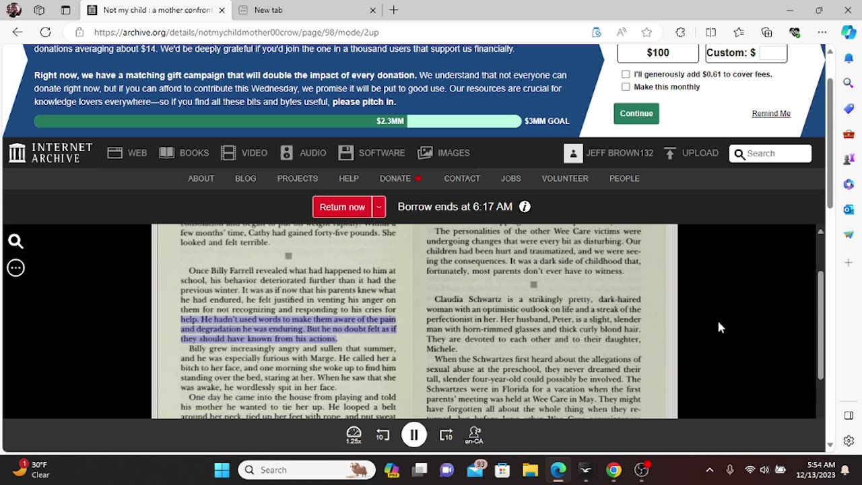Open the Images section
The image size is (862, 485).
point(444,153)
